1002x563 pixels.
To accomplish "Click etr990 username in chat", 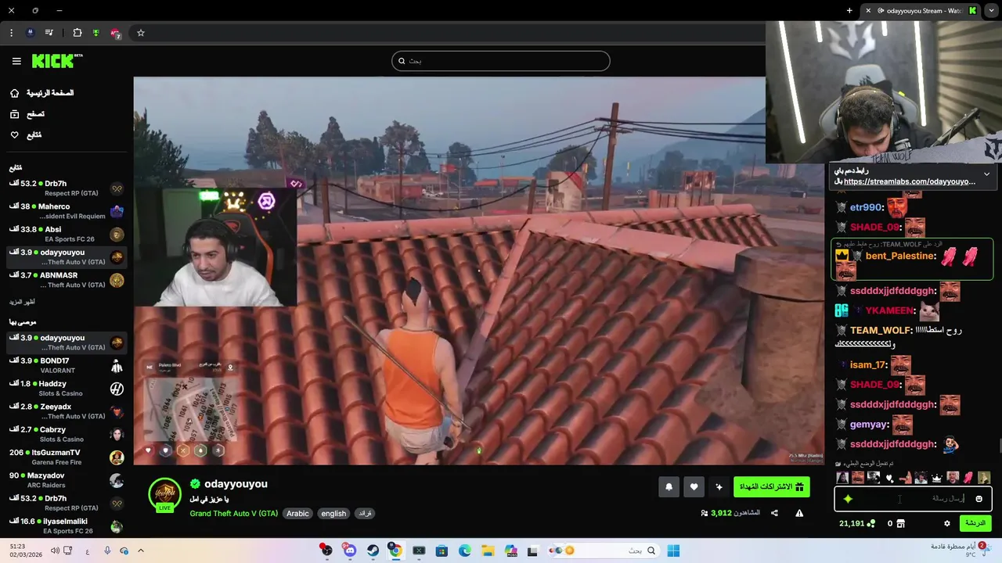I will [x=867, y=207].
